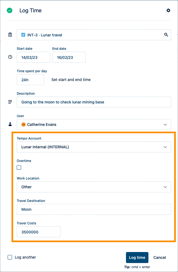Click the clipboard issue icon
Viewport: 178px width, 272px height.
click(x=10, y=35)
